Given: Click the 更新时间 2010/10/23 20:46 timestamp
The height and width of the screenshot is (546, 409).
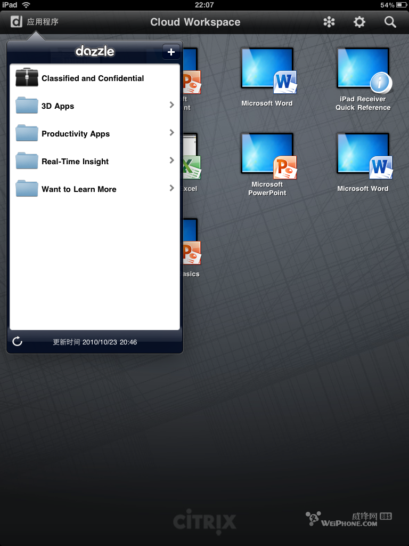Looking at the screenshot, I should pyautogui.click(x=95, y=342).
